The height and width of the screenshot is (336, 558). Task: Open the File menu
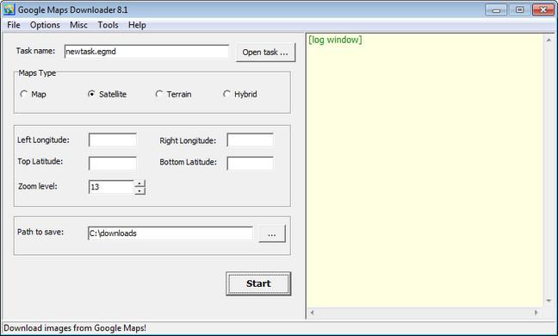click(x=14, y=25)
